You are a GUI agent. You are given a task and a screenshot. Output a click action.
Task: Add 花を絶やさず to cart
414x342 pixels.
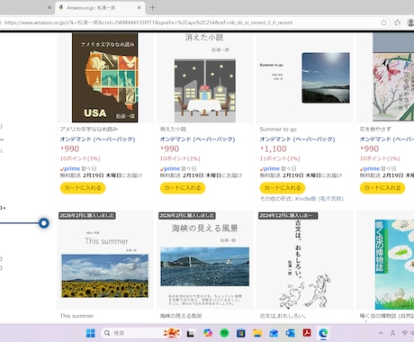coord(382,188)
